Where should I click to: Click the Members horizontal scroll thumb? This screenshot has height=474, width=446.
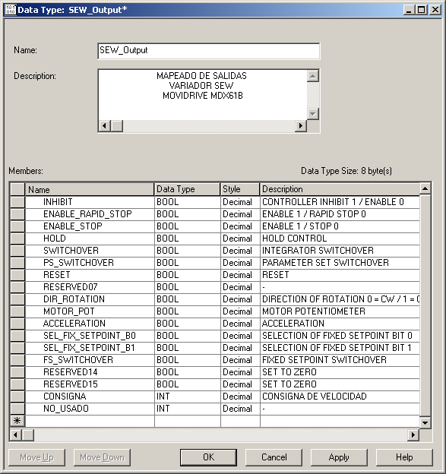tap(28, 435)
